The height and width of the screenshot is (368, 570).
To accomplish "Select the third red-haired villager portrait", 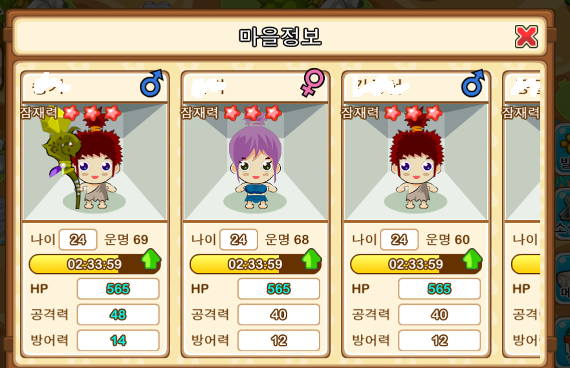I will pos(416,162).
